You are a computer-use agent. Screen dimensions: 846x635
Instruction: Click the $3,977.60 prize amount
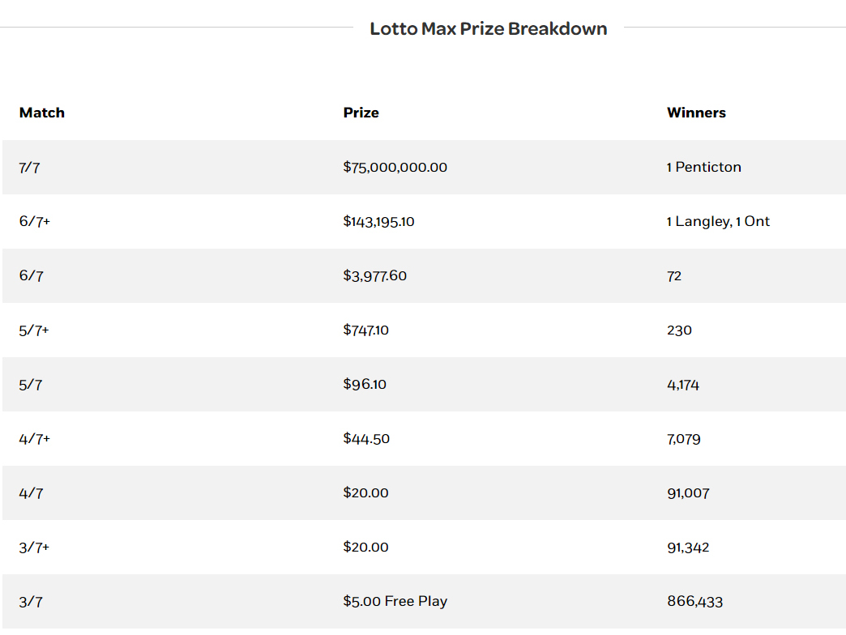point(374,276)
